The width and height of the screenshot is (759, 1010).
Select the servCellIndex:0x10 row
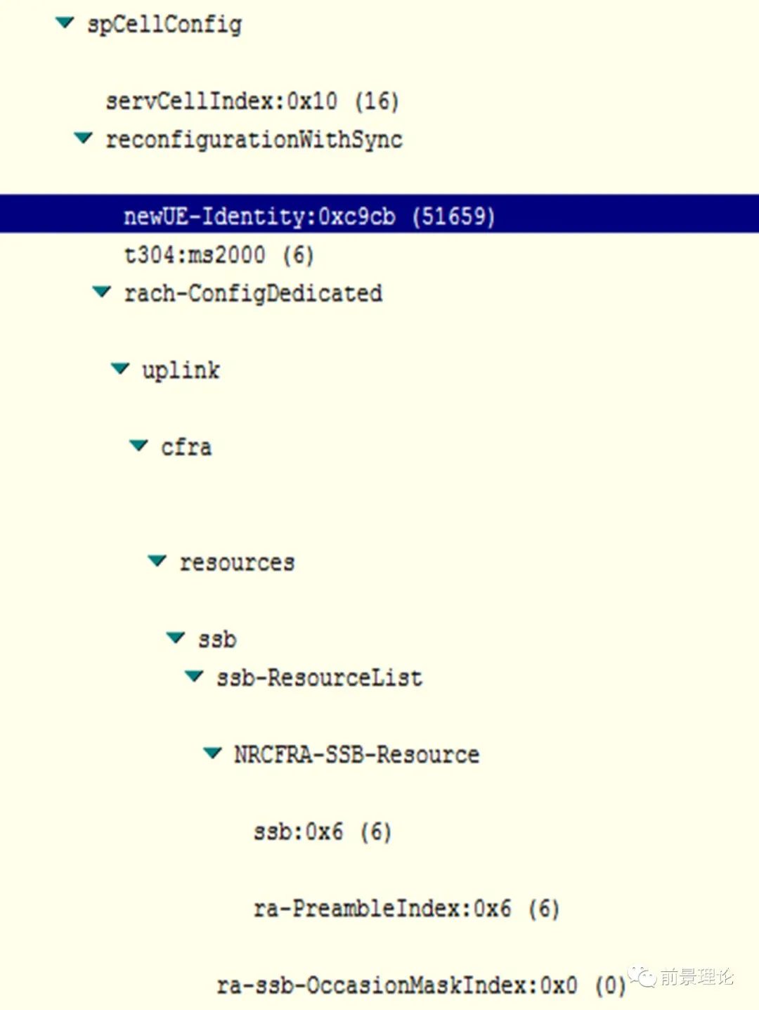click(252, 102)
